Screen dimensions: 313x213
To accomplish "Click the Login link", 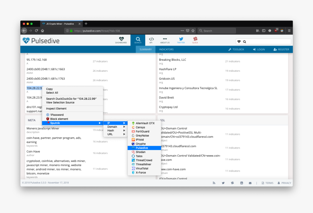I will 259,49.
